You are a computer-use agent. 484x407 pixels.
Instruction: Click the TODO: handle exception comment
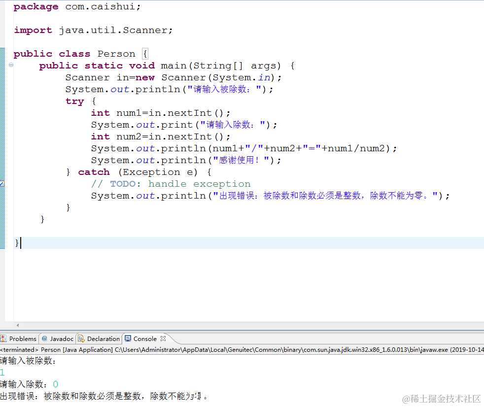click(171, 184)
